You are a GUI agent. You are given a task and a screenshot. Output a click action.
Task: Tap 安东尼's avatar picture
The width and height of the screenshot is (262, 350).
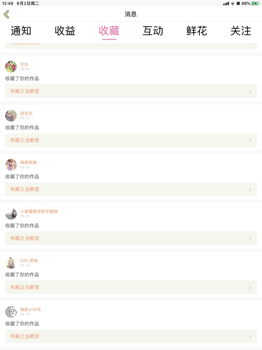coord(11,116)
